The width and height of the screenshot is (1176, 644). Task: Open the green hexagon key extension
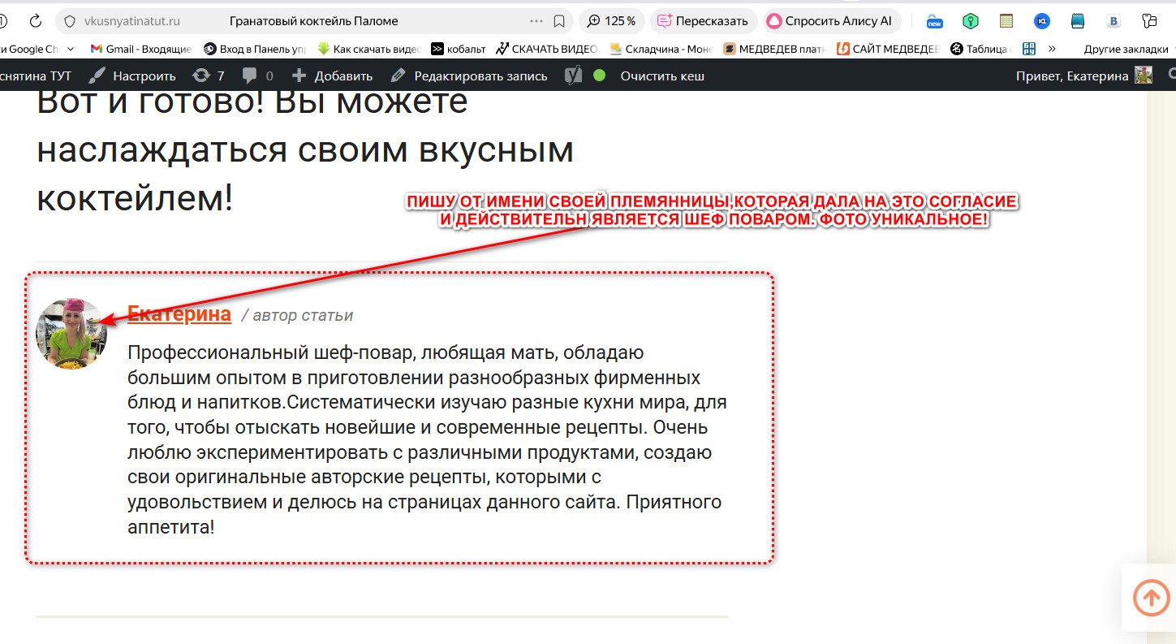[x=971, y=21]
